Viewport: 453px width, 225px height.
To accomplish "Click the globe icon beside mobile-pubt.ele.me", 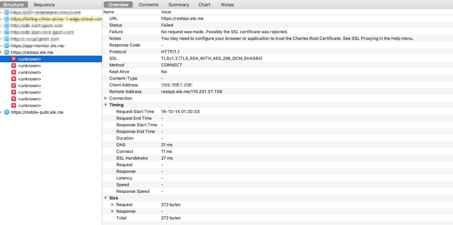I will 6,112.
